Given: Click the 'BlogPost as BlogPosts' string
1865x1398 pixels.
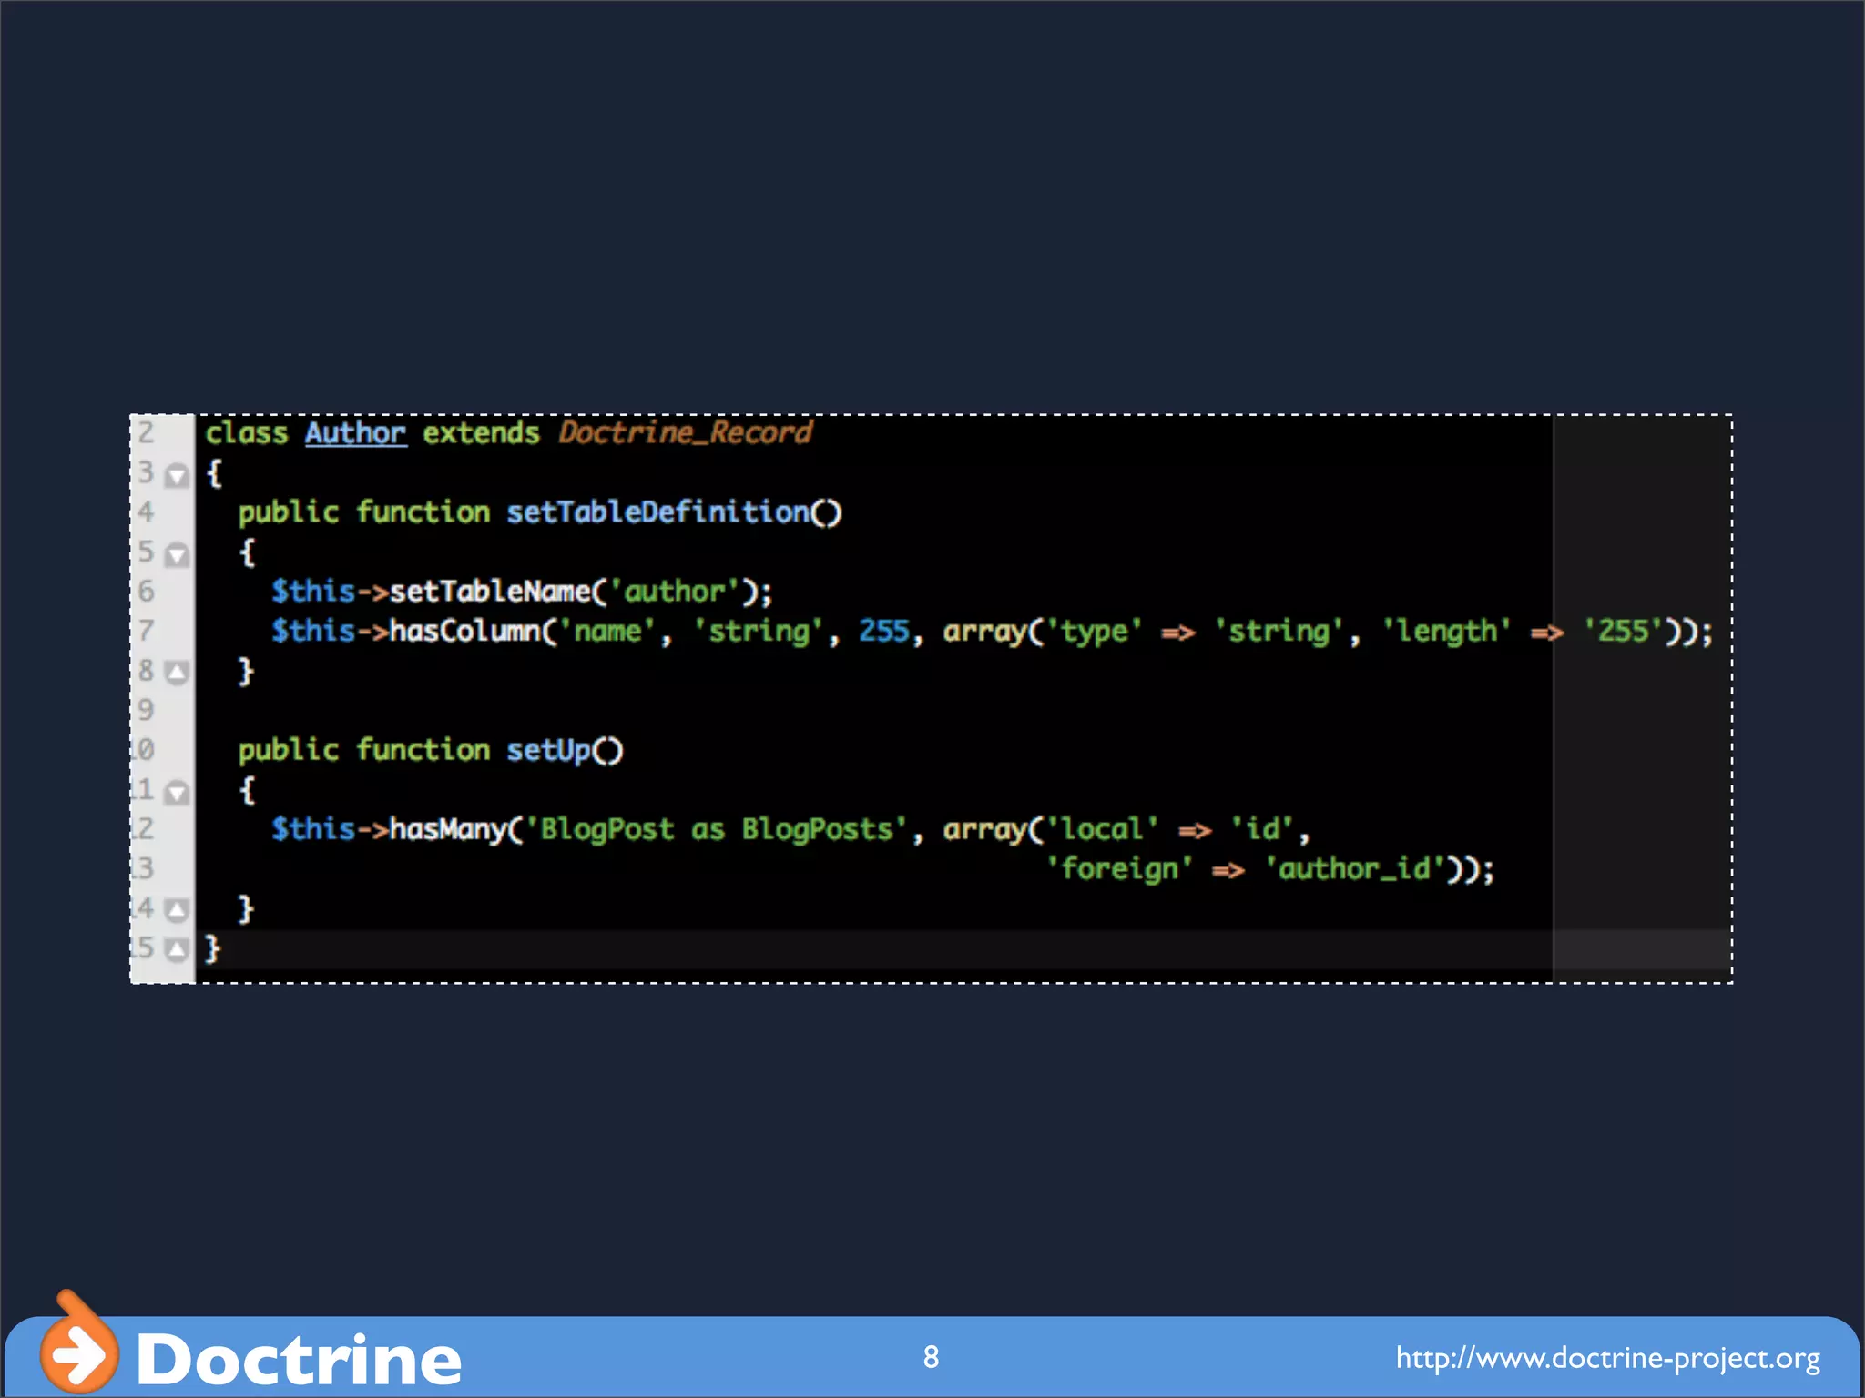Looking at the screenshot, I should [x=717, y=829].
